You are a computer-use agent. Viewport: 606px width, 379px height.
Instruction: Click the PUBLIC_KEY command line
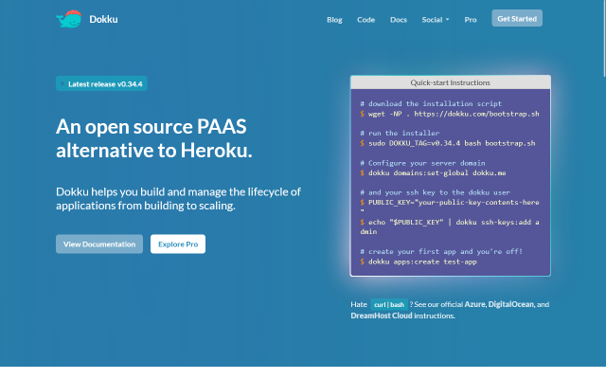click(x=450, y=206)
